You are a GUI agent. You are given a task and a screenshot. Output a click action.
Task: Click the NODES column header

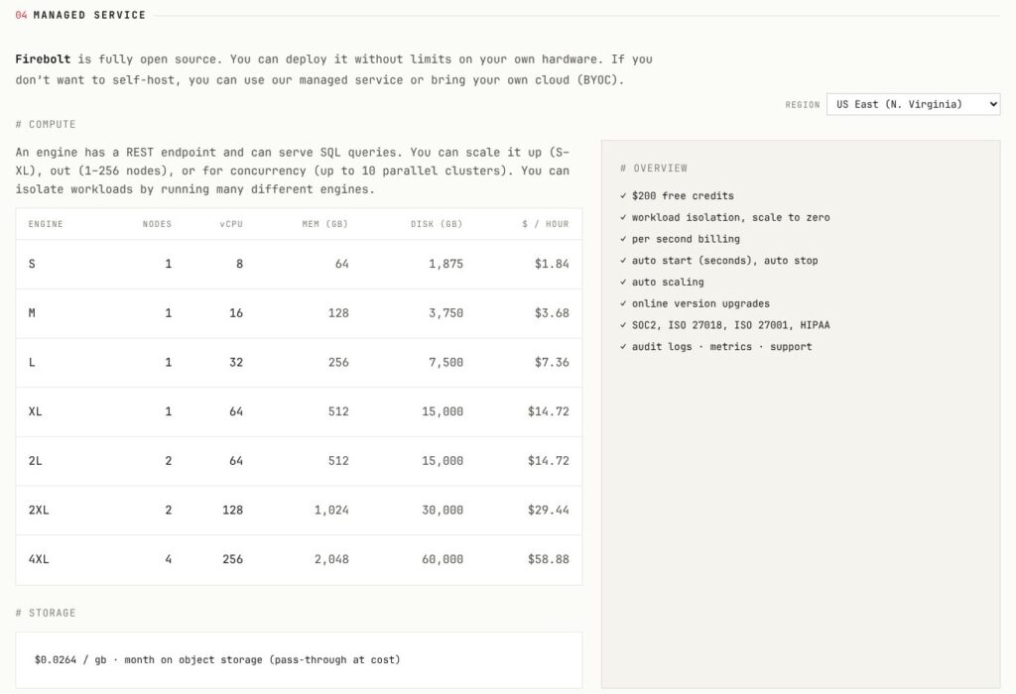[x=157, y=224]
